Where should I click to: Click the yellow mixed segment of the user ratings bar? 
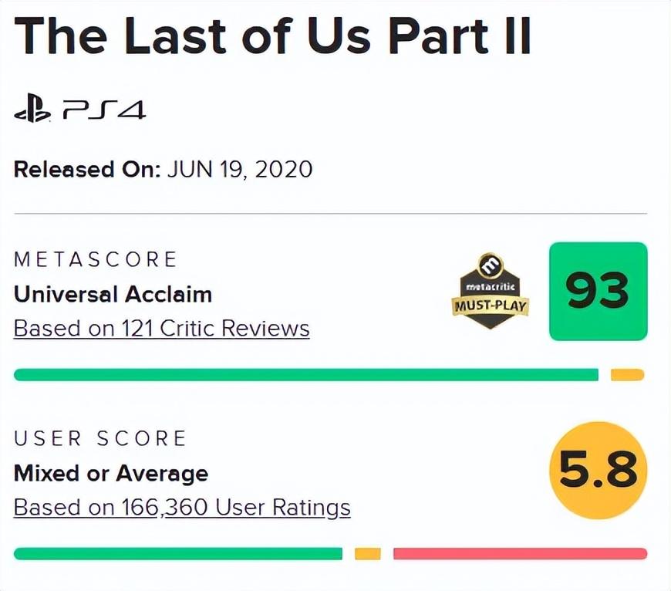point(368,553)
